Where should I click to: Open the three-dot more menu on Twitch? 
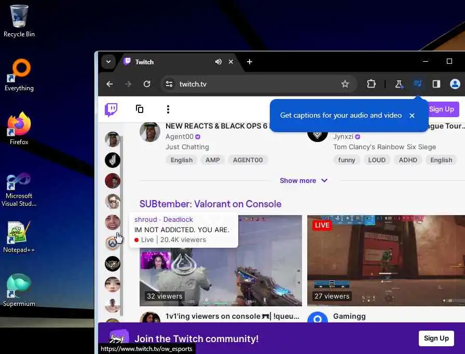(168, 109)
